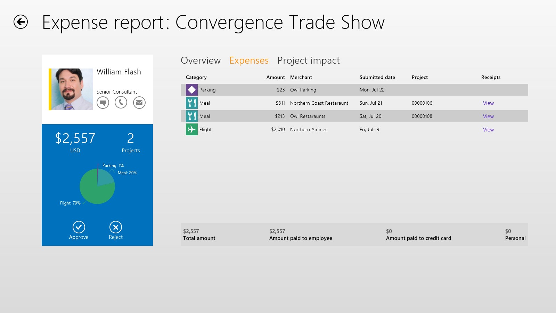556x313 pixels.
Task: Click the phone call icon
Action: click(x=121, y=103)
